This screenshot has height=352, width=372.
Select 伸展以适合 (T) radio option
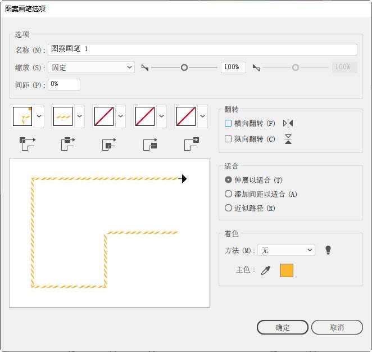pyautogui.click(x=228, y=180)
